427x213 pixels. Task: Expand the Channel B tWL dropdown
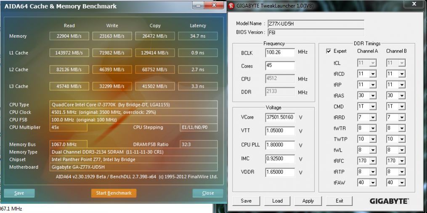[x=402, y=150]
